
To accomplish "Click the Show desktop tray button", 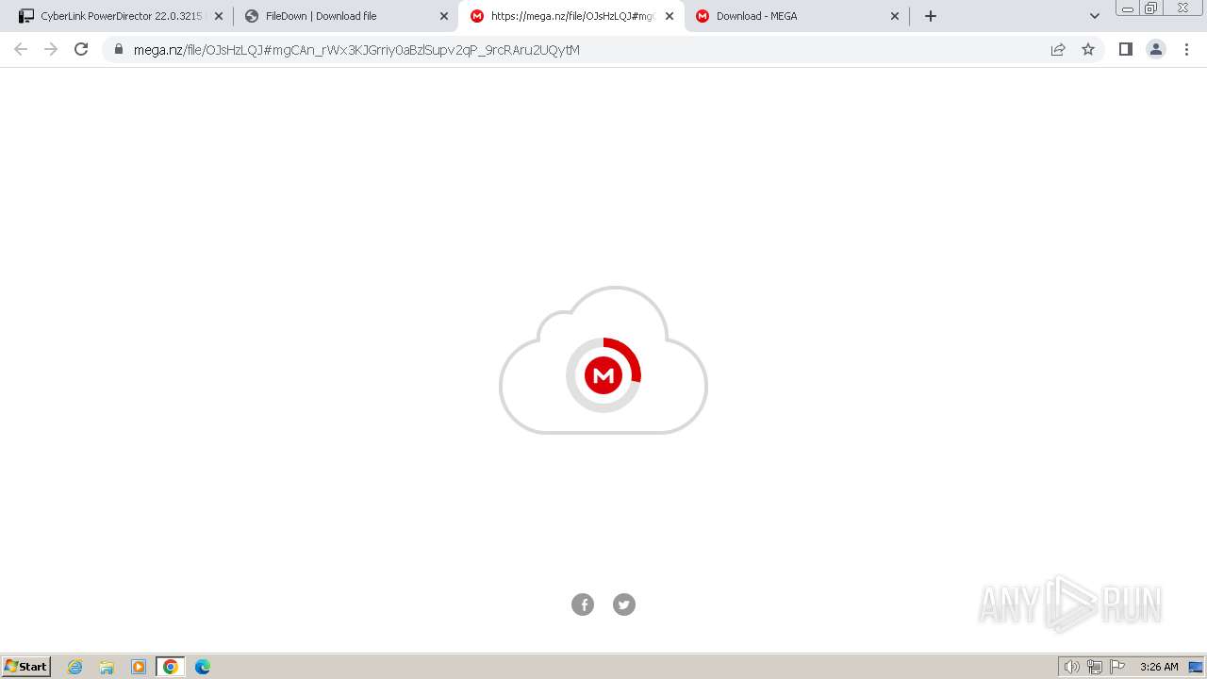I will pyautogui.click(x=1196, y=667).
